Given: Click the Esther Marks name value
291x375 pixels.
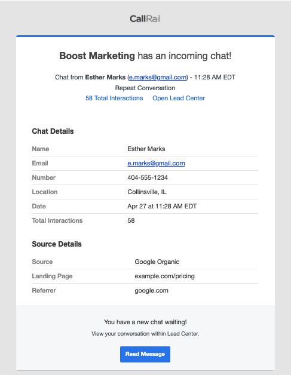Looking at the screenshot, I should click(x=146, y=149).
